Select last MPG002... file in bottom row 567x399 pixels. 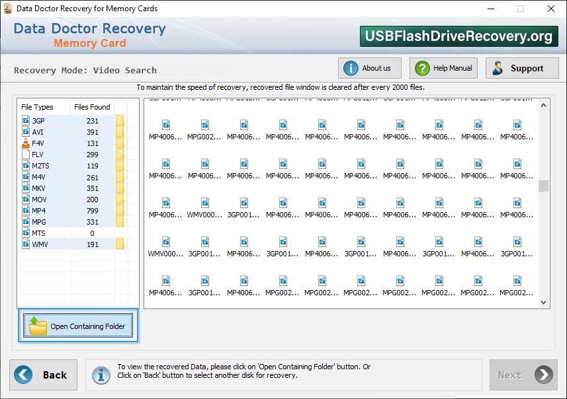pyautogui.click(x=517, y=286)
